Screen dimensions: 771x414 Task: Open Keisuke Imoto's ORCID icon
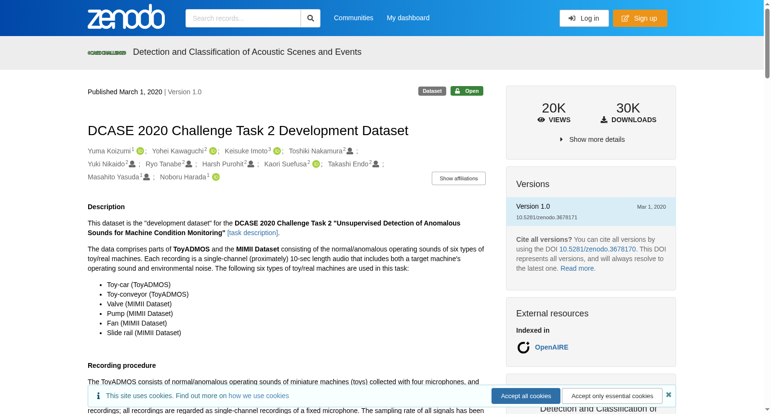click(277, 151)
